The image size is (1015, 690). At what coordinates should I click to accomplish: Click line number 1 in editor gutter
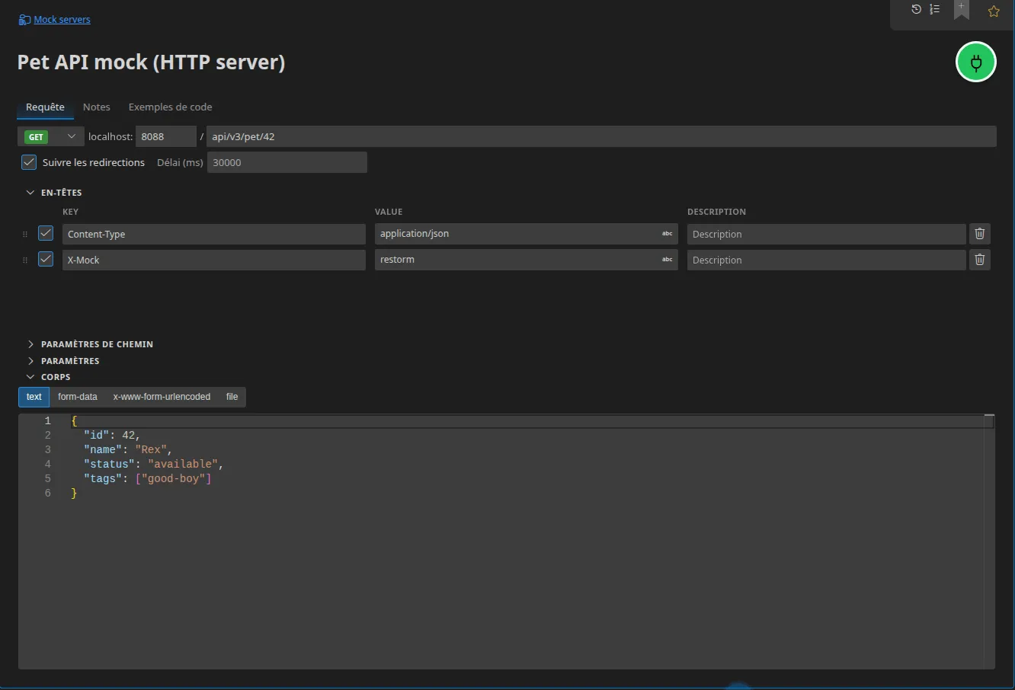pyautogui.click(x=47, y=421)
